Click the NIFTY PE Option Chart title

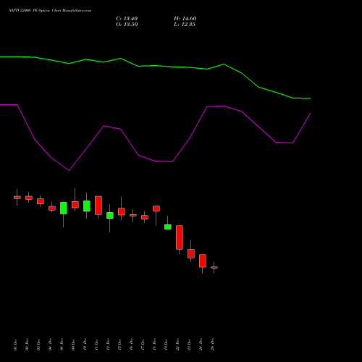(x=50, y=11)
